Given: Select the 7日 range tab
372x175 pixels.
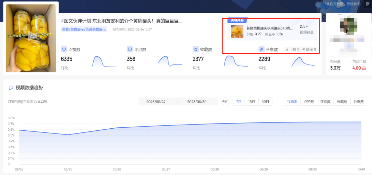Looking at the screenshot, I should [239, 102].
